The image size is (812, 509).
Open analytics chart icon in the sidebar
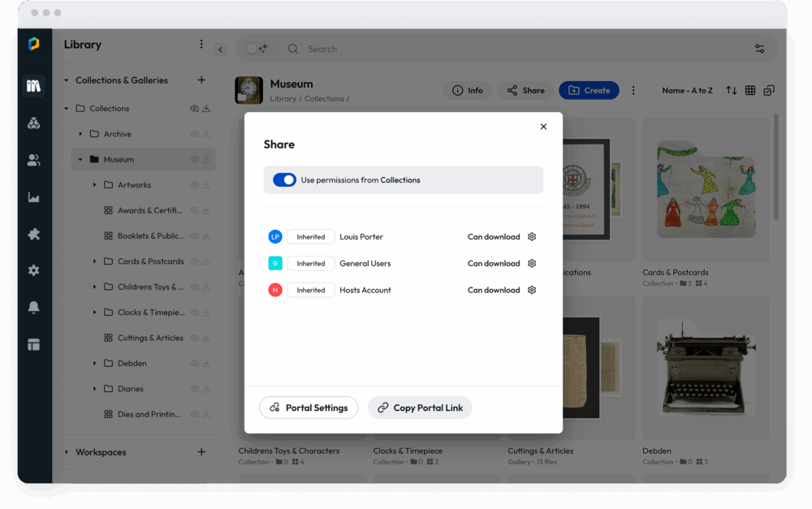(33, 197)
